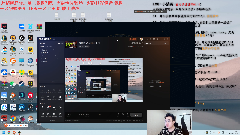Click the live preview area in the companion
Viewport: 240px width, 135px height.
pyautogui.click(x=104, y=80)
